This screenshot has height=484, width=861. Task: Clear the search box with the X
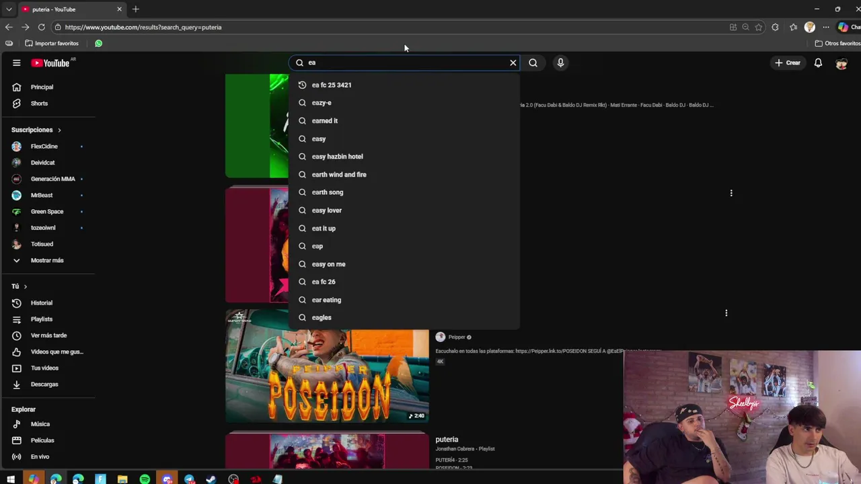pos(513,63)
